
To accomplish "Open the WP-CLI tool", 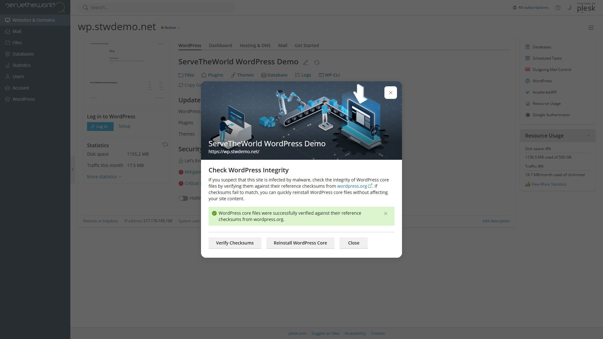I will 329,75.
